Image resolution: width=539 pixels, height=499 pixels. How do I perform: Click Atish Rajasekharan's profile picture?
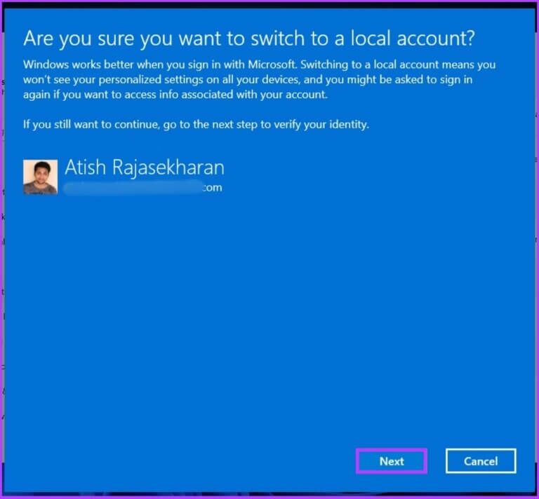[40, 177]
